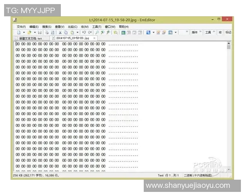Image resolution: width=245 pixels, height=196 pixels.
Task: Click the New file toolbar icon
Action: [x=19, y=32]
